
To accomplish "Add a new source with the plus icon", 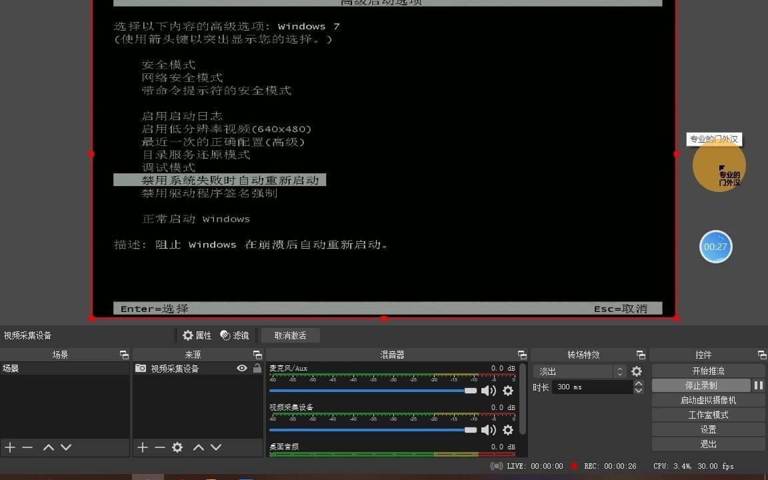I will [143, 447].
